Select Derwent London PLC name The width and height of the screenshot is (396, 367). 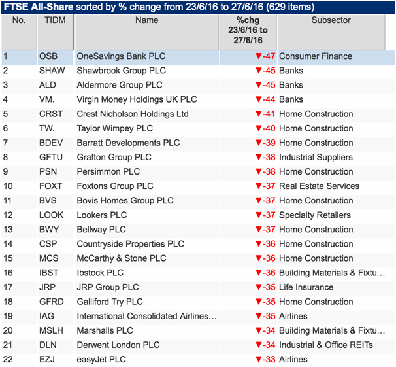[x=118, y=345]
